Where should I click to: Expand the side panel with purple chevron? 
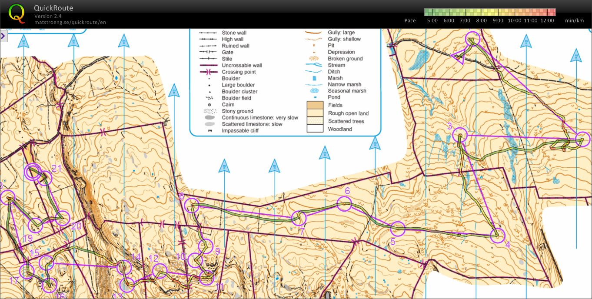(x=3, y=36)
